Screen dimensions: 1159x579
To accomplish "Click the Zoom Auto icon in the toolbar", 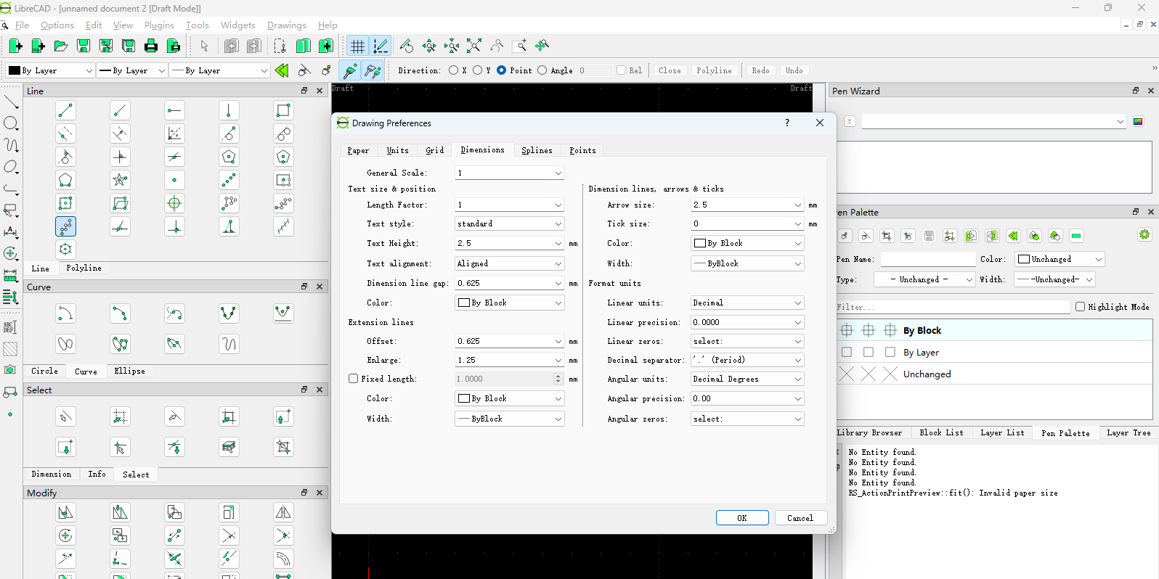I will click(x=474, y=46).
